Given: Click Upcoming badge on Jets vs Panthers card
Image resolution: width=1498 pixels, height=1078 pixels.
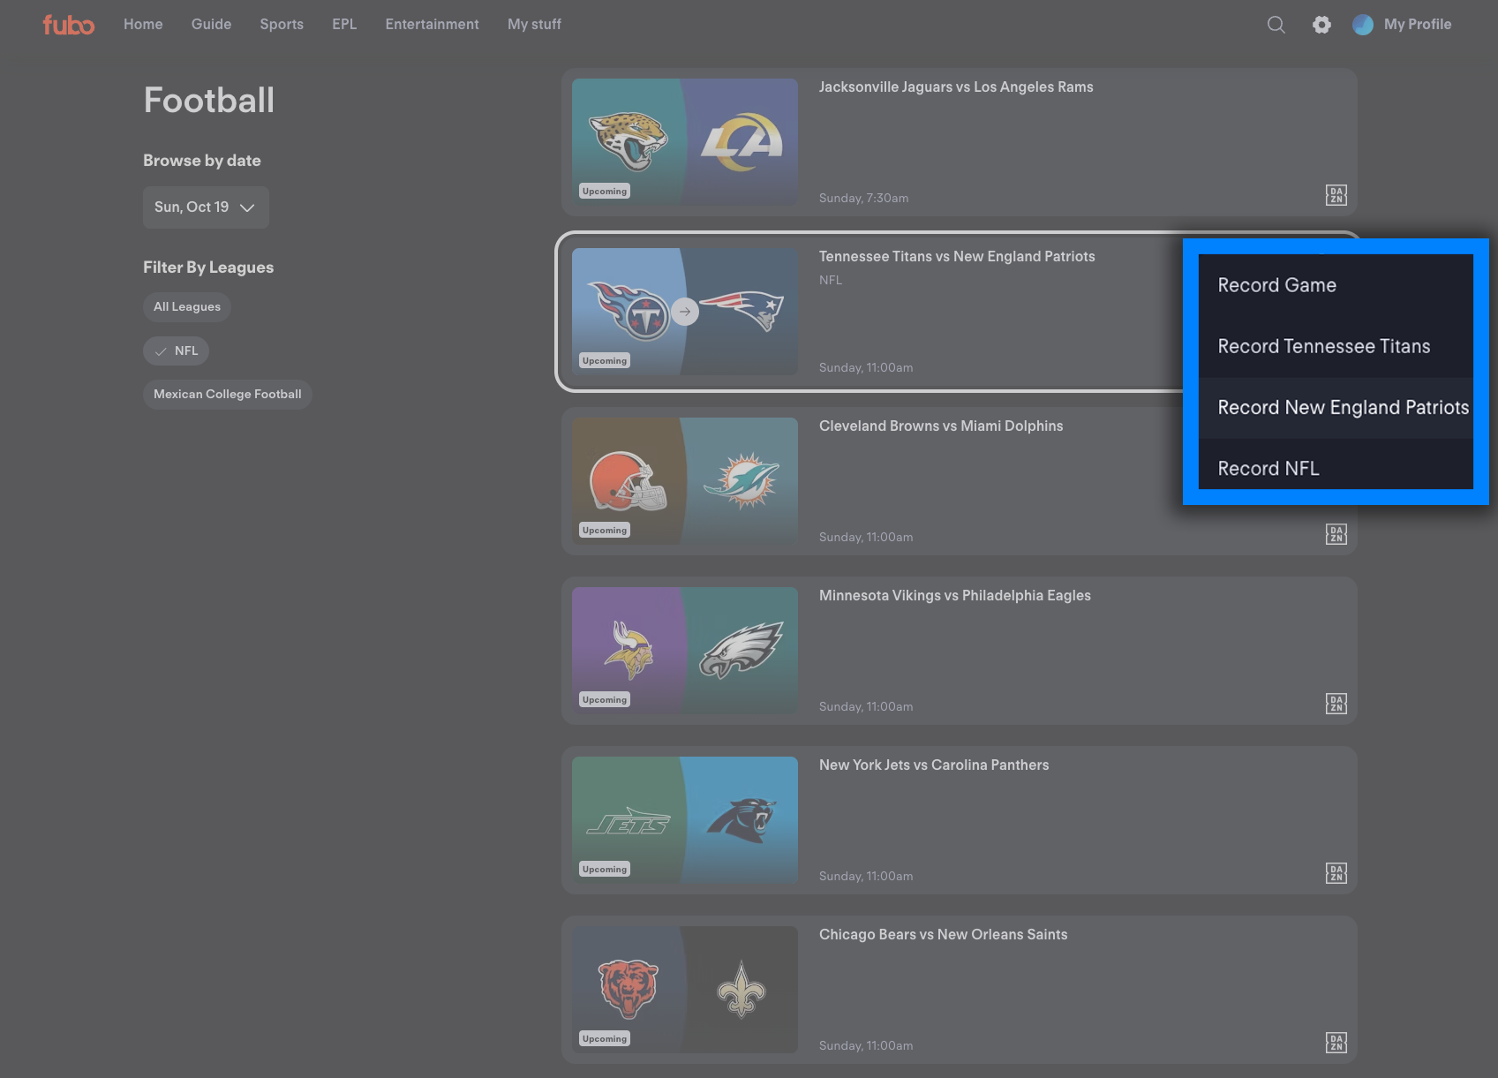Looking at the screenshot, I should [x=605, y=869].
